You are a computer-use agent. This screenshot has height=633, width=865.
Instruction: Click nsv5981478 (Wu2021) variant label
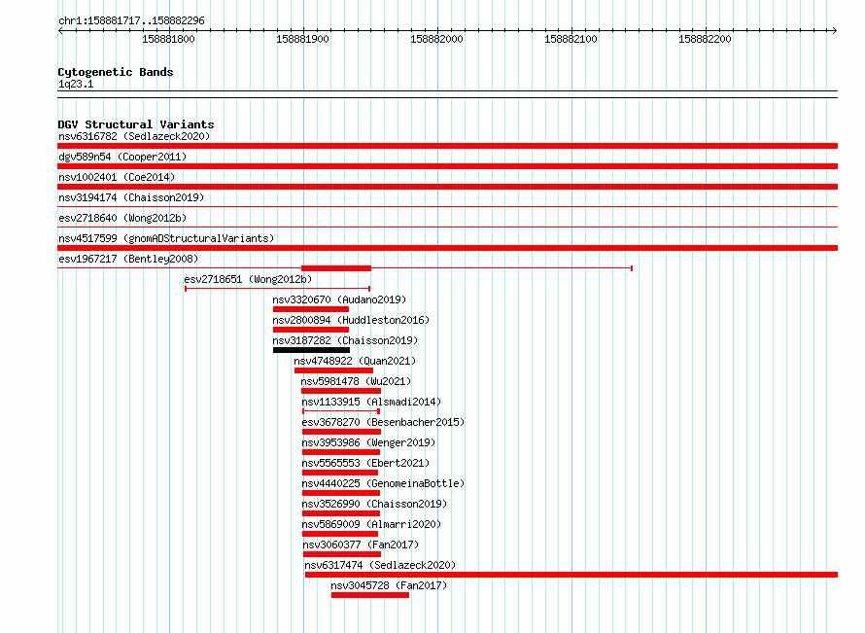(356, 381)
